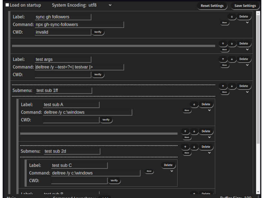Click down arrow of separator after test sub A
264x198 pixels.
[x=194, y=131]
